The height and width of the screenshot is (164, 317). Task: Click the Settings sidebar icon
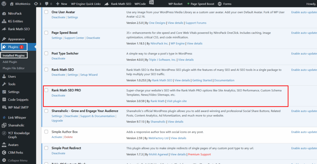tap(4, 92)
